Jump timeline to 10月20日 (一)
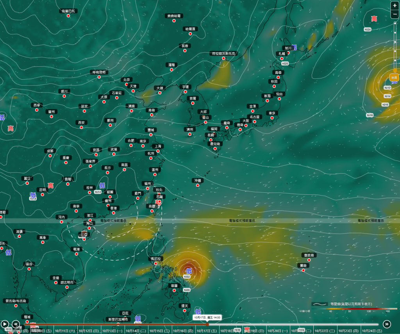Viewport: 400px width, 334px height. click(278, 331)
